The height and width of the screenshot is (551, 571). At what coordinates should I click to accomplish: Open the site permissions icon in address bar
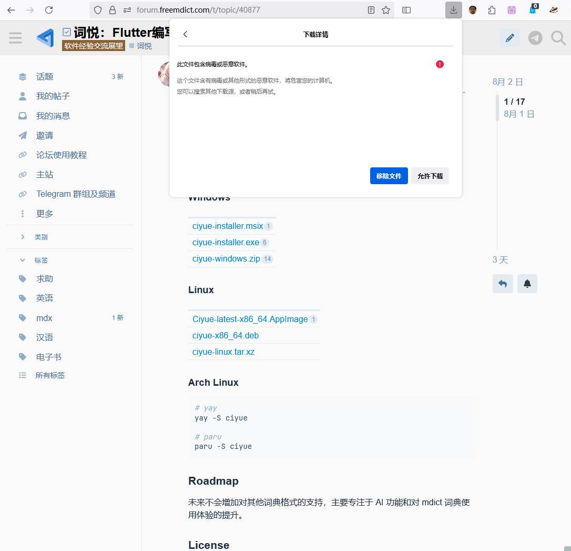[127, 10]
